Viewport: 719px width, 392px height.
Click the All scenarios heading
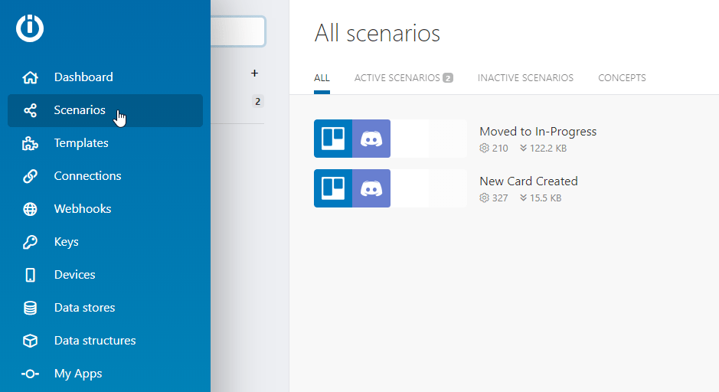pos(377,34)
